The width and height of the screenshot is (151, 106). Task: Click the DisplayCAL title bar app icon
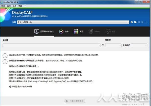coord(2,2)
